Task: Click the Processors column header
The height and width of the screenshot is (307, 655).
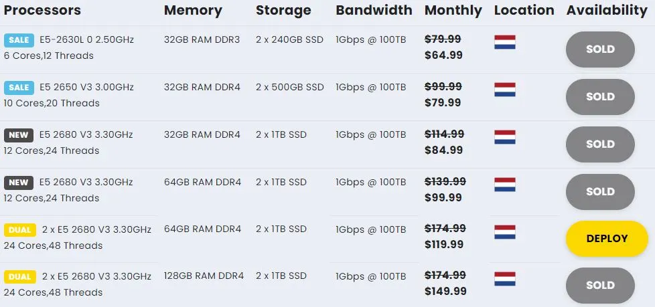Action: tap(42, 10)
